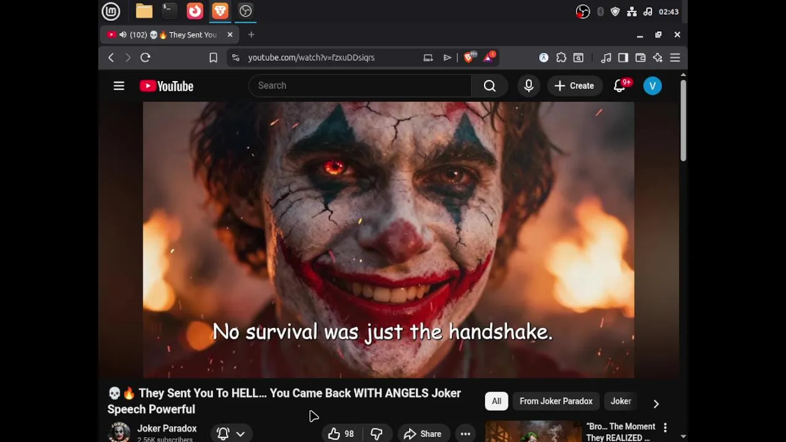This screenshot has height=442, width=786.
Task: Open Joker Paradox channel name link
Action: 167,428
